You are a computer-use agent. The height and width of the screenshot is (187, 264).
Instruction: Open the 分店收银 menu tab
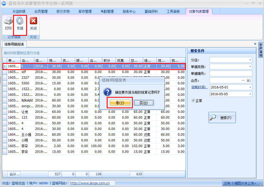pyautogui.click(x=19, y=11)
